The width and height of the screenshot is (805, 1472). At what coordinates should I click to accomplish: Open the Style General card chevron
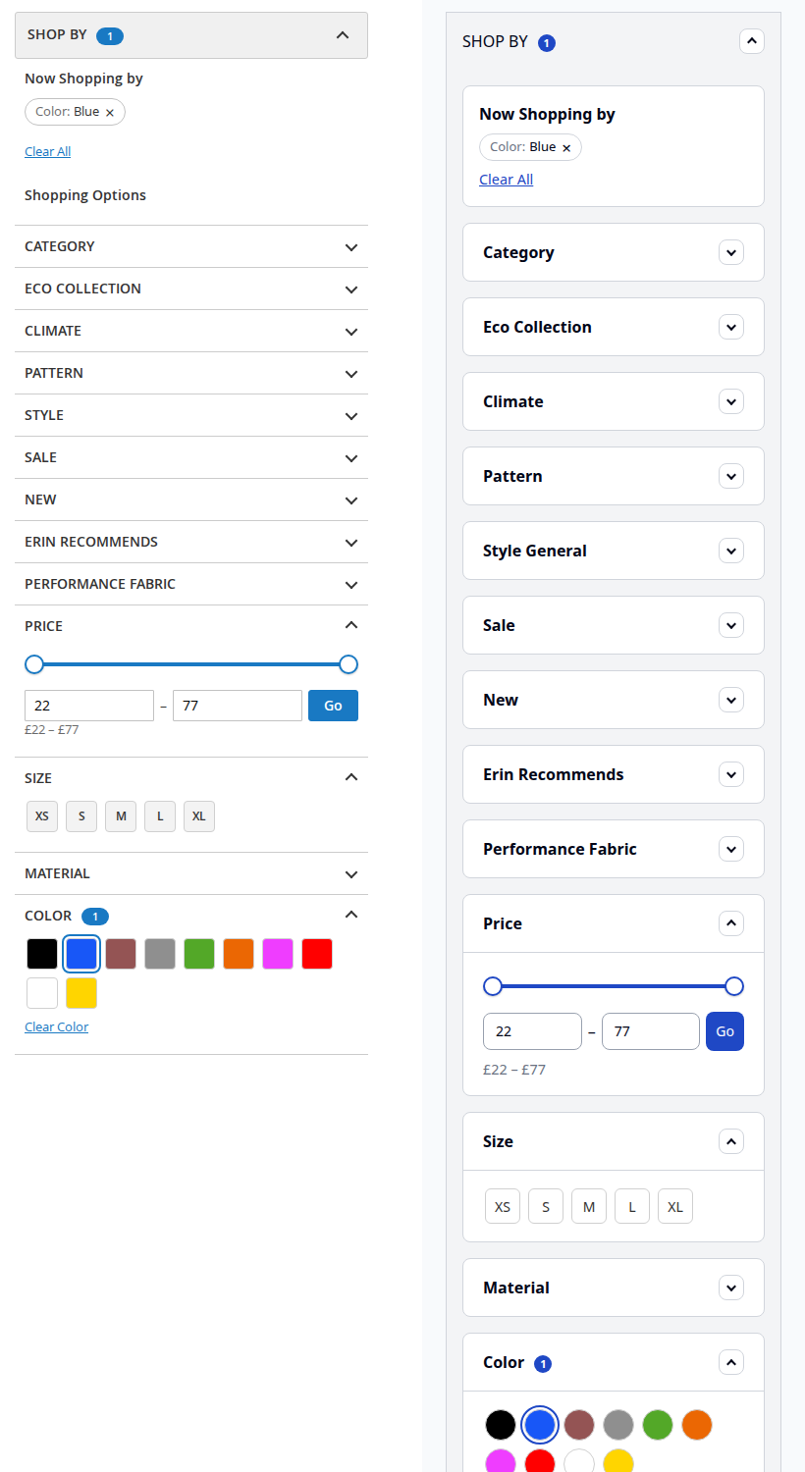pyautogui.click(x=731, y=551)
